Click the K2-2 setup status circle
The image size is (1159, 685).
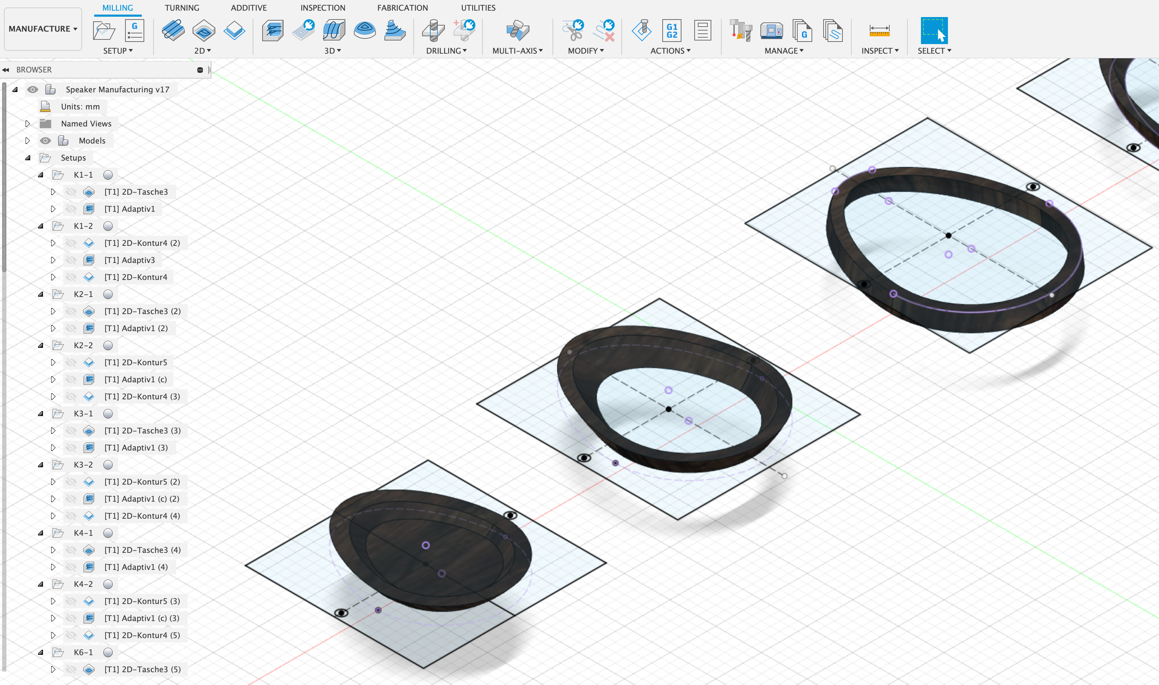(108, 345)
